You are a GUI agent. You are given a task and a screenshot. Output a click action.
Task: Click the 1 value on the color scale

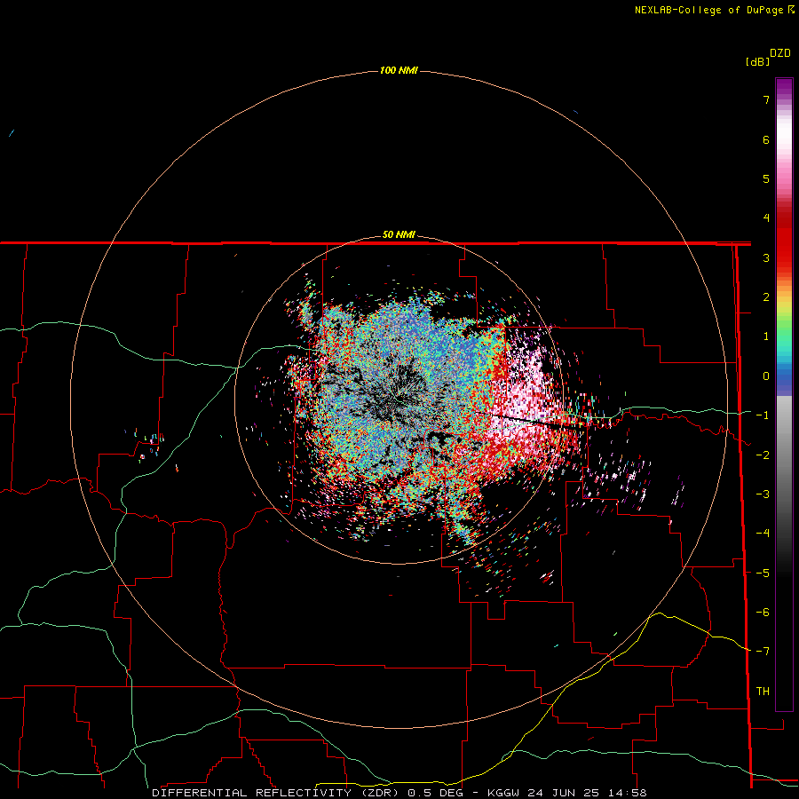766,336
